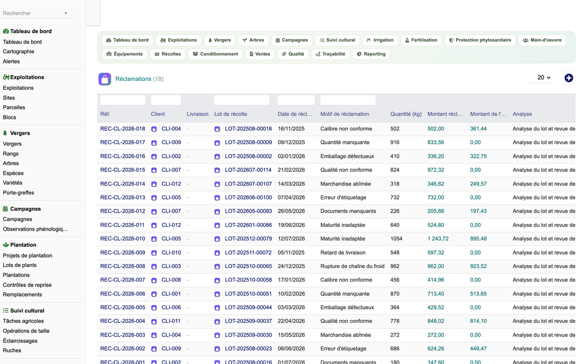Open the Réclamations title link
Viewport: 588px width, 364px height.
click(x=133, y=79)
